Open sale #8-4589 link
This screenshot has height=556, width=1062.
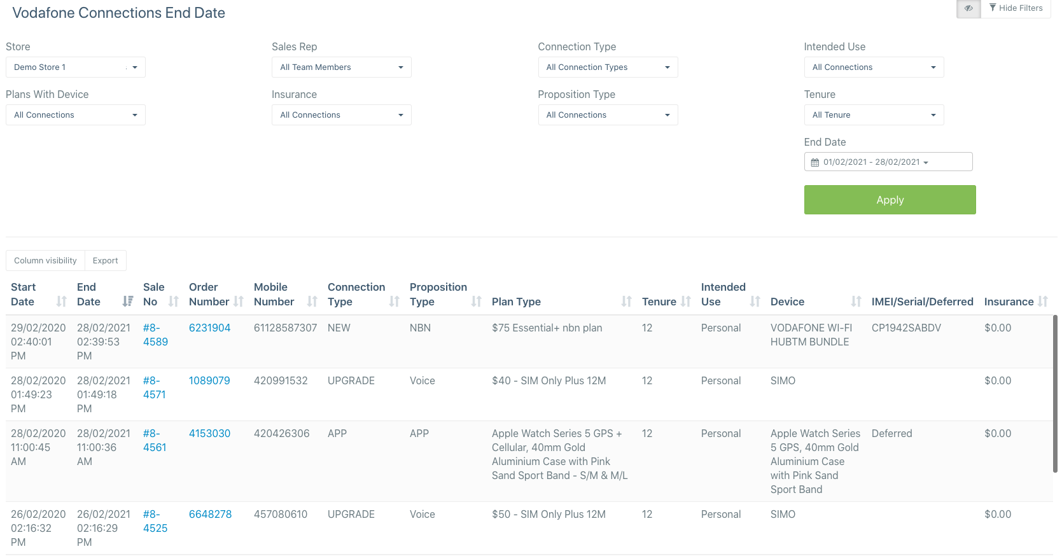155,335
